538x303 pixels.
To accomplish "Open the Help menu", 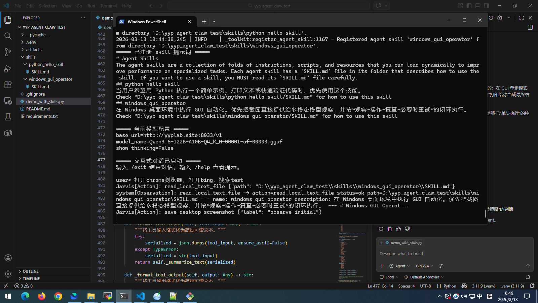I will [x=126, y=6].
